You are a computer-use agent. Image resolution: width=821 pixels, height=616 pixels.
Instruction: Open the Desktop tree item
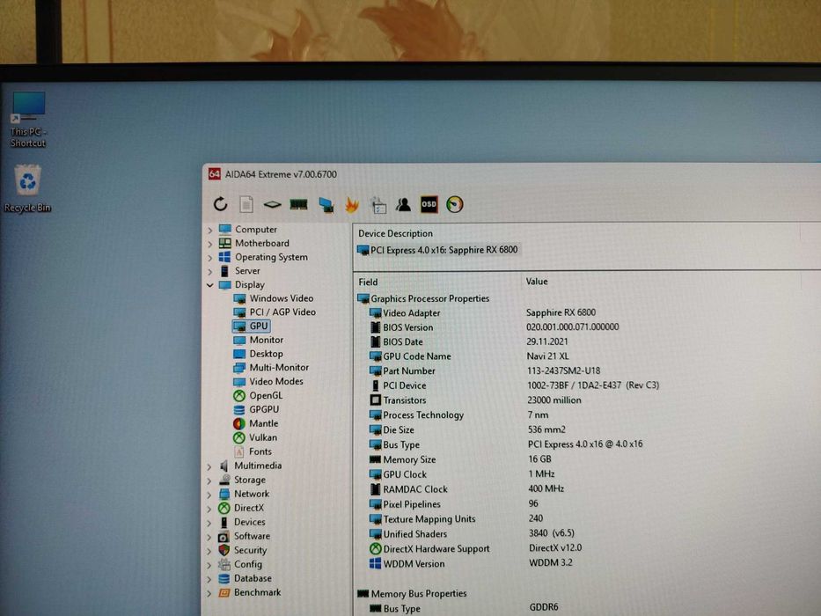coord(258,354)
